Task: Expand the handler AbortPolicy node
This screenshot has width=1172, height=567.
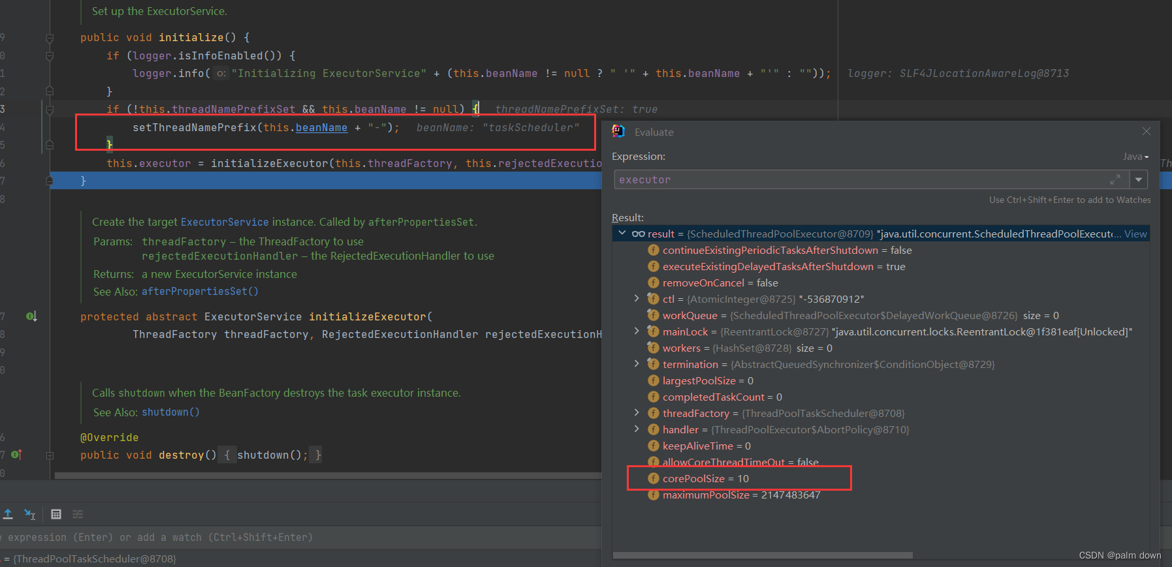Action: pos(637,429)
